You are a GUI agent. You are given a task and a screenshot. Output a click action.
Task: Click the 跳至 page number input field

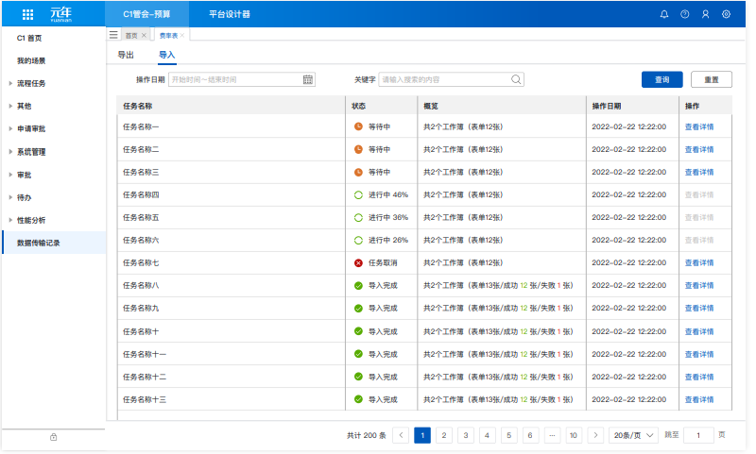pos(698,435)
